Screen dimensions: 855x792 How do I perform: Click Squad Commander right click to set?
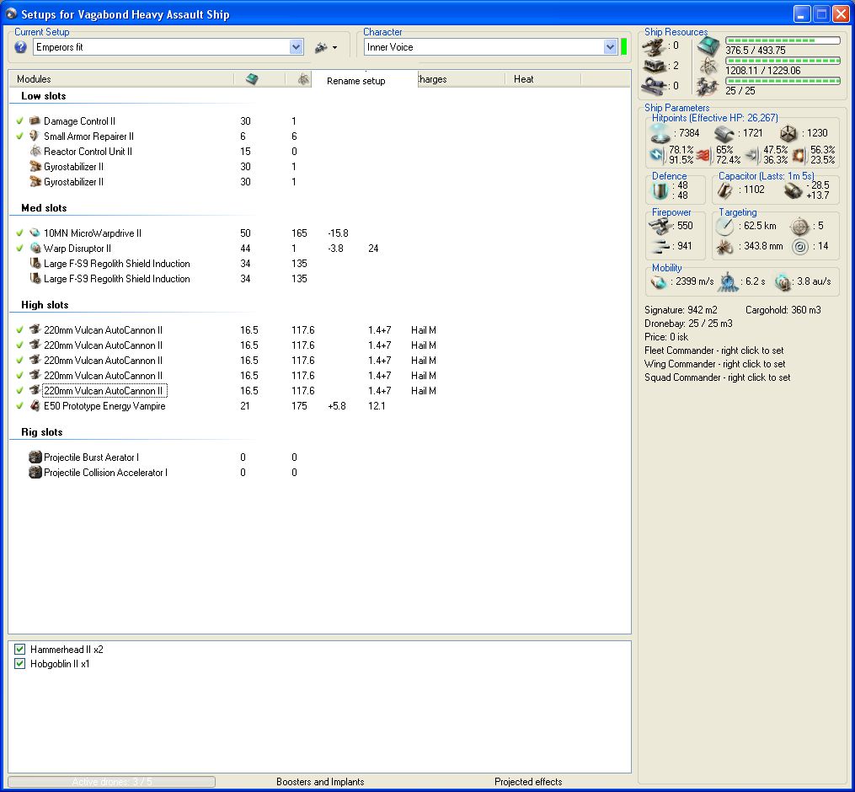(717, 377)
